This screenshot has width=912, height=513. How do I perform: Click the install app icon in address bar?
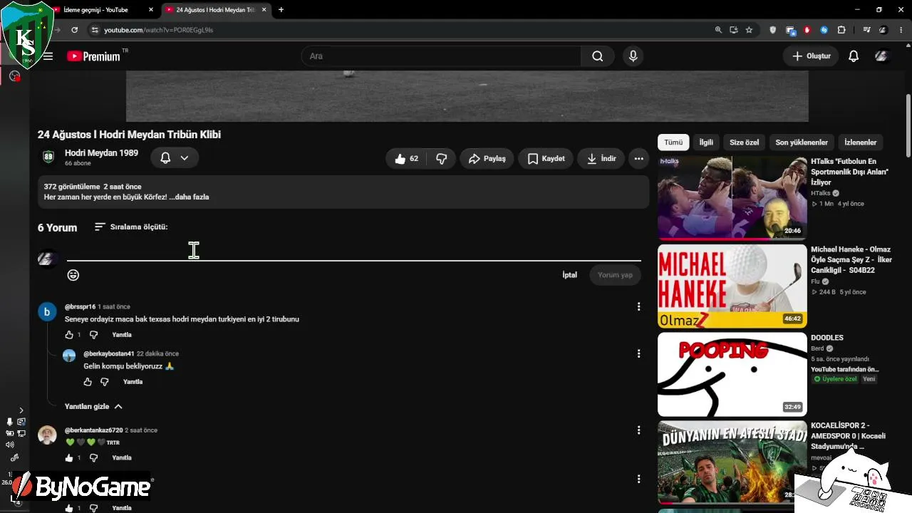[x=733, y=30]
